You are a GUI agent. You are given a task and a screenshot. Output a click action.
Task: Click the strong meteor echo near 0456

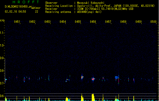93,79
